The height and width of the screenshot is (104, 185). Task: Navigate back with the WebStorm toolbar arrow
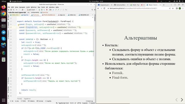[x=17, y=10]
